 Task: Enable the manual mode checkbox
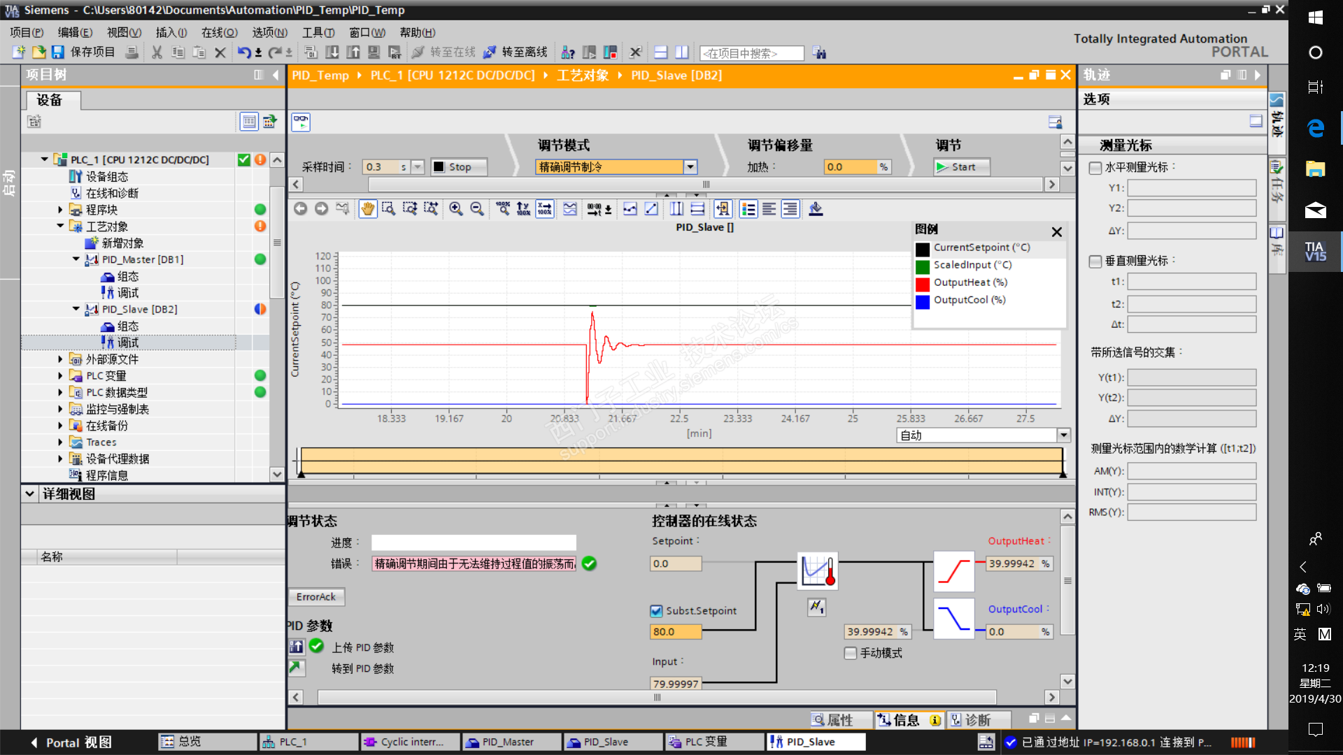[851, 653]
